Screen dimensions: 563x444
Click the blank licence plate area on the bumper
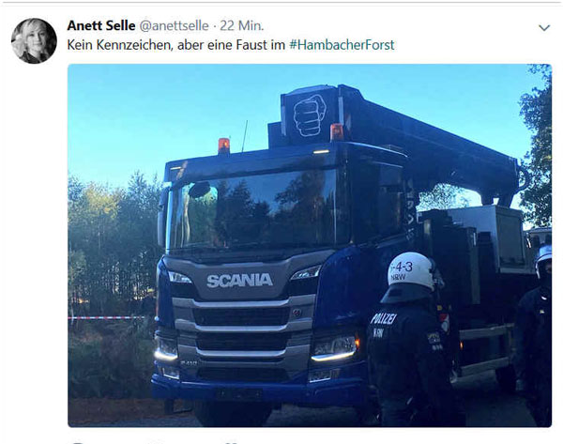pos(240,394)
